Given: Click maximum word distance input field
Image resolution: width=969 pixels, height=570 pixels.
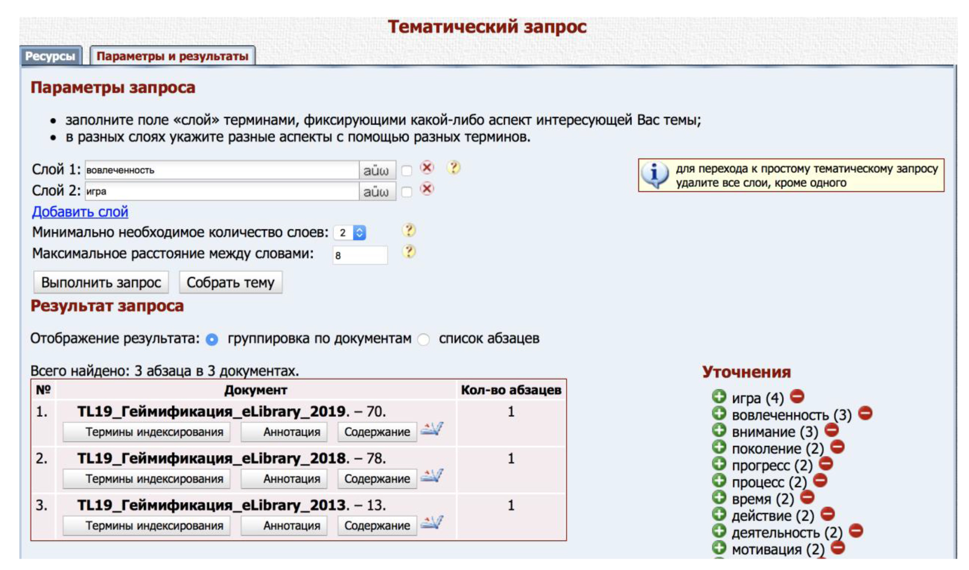Looking at the screenshot, I should point(359,255).
